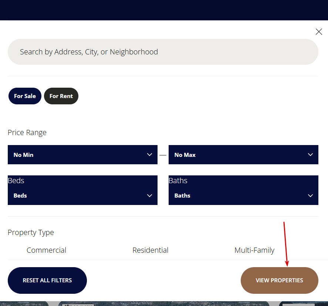Close the search filter panel
Image resolution: width=328 pixels, height=306 pixels.
pyautogui.click(x=319, y=32)
